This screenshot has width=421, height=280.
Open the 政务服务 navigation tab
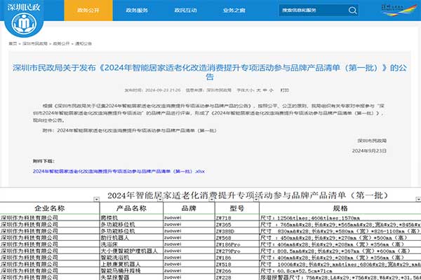(x=137, y=10)
